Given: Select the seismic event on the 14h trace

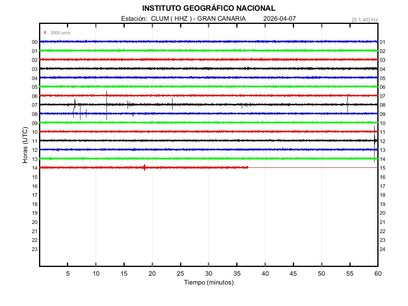Looking at the screenshot, I should point(145,167).
